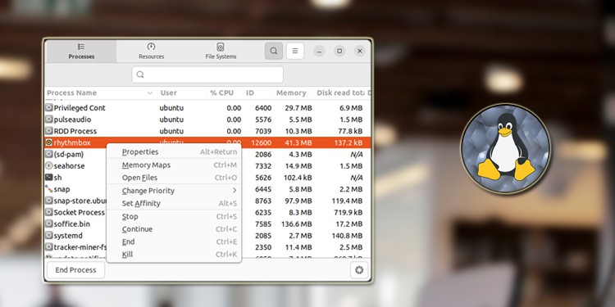Screen dimensions: 615x307
Task: Sort by the ID column header
Action: click(x=250, y=93)
